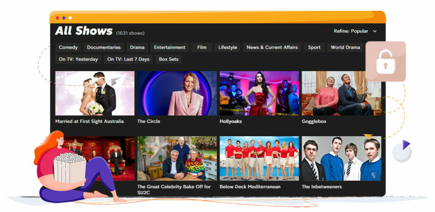Open the Gogglebox thumbnail image
Screen dimensions: 435x212
click(342, 93)
